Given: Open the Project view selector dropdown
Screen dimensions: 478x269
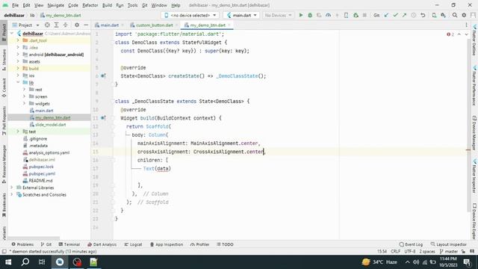Looking at the screenshot, I should tap(25, 25).
